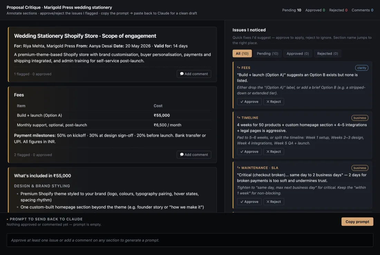The width and height of the screenshot is (380, 255).
Task: Click the DESIGN & BRAND STYLING subheading
Action: click(42, 186)
